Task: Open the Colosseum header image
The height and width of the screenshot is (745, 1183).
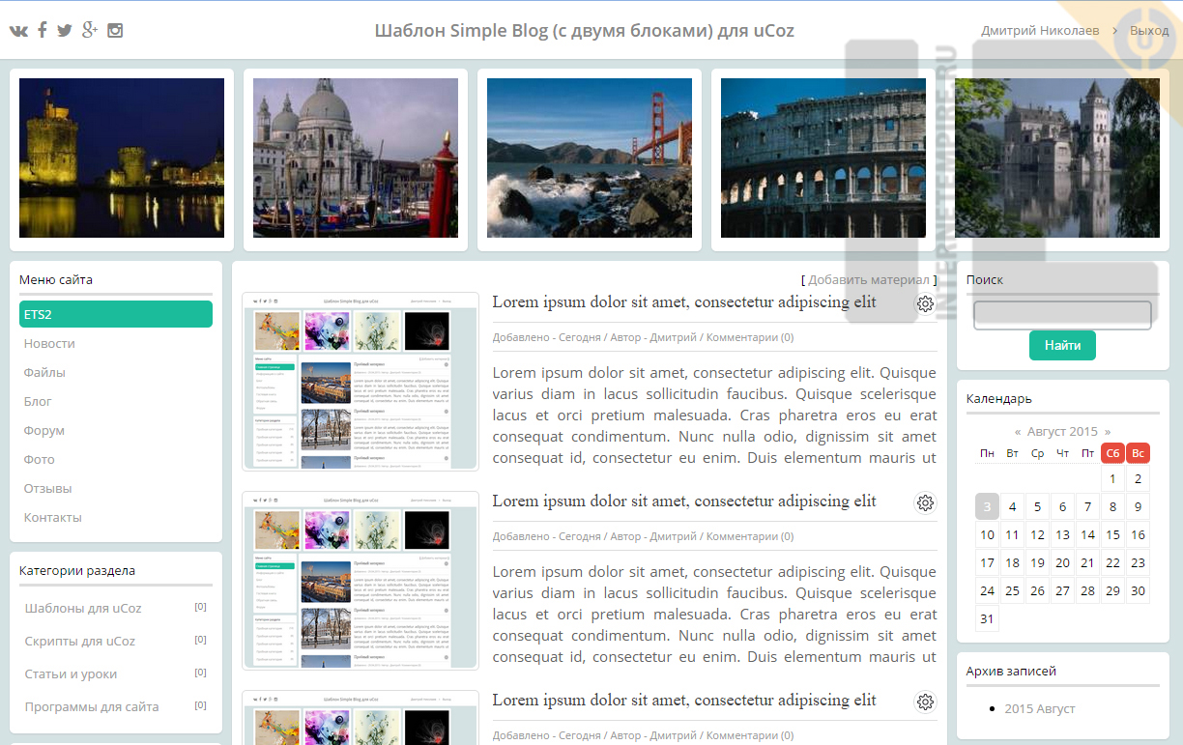Action: tap(823, 158)
